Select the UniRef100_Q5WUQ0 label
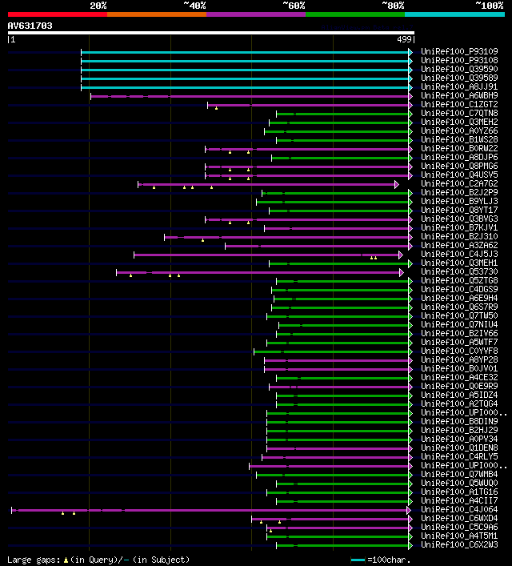512x566 pixels. pos(459,483)
